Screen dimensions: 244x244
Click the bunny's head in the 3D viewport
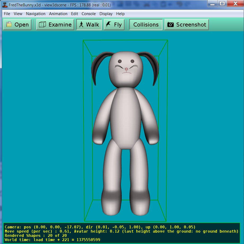126,69
